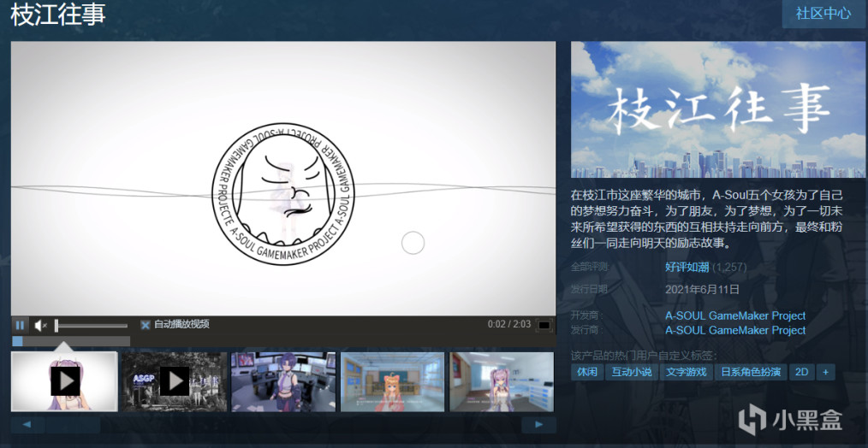The image size is (868, 448).
Task: Open the orange-haired girl classroom screenshot
Action: point(392,381)
